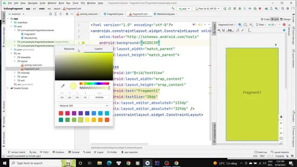This screenshot has width=297, height=167.
Task: Open Task View on the taskbar
Action: pyautogui.click(x=90, y=163)
